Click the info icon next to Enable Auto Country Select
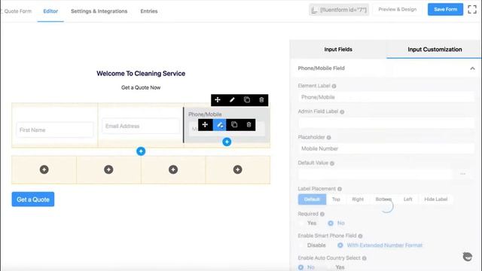The height and width of the screenshot is (271, 482). [365, 258]
